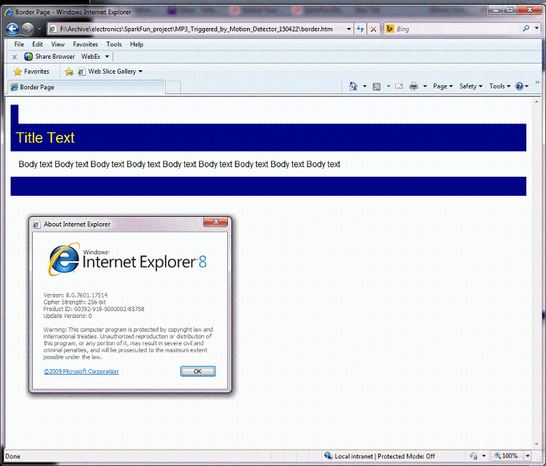Click the RSS Feeds icon
546x466 pixels.
pos(377,87)
